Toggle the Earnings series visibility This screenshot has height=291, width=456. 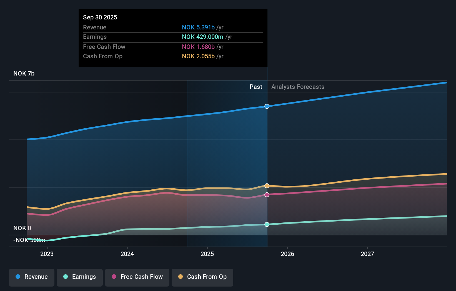coord(79,277)
